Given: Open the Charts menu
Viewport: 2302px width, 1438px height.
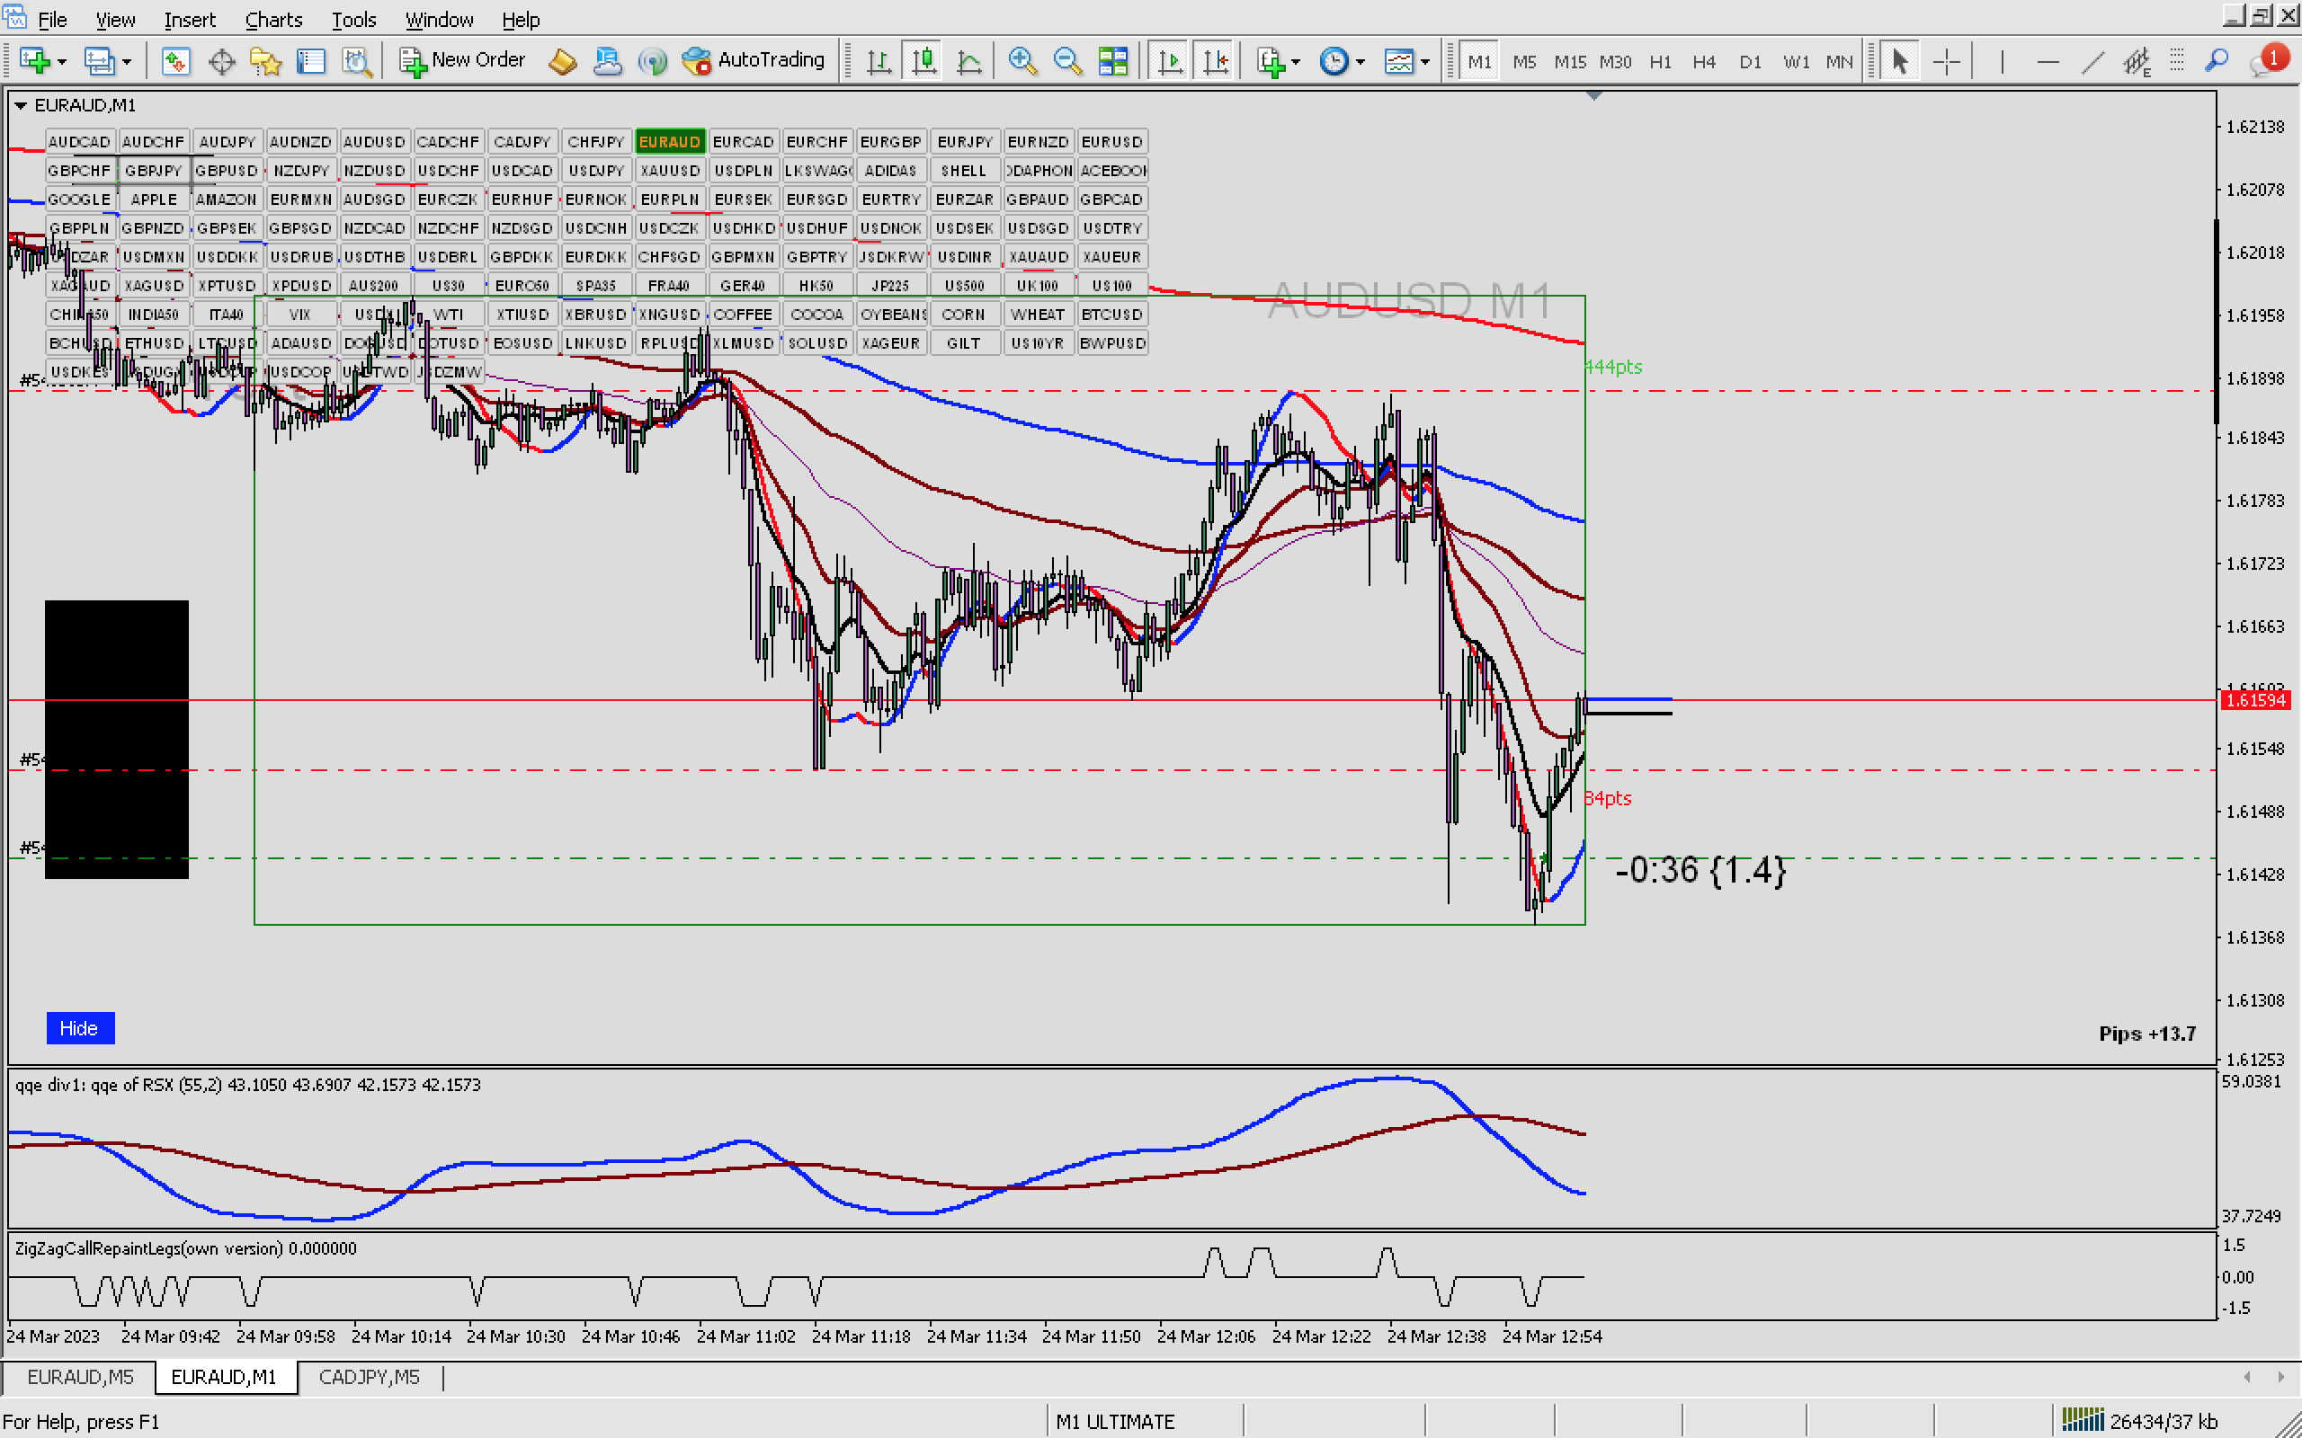Looking at the screenshot, I should coord(273,19).
